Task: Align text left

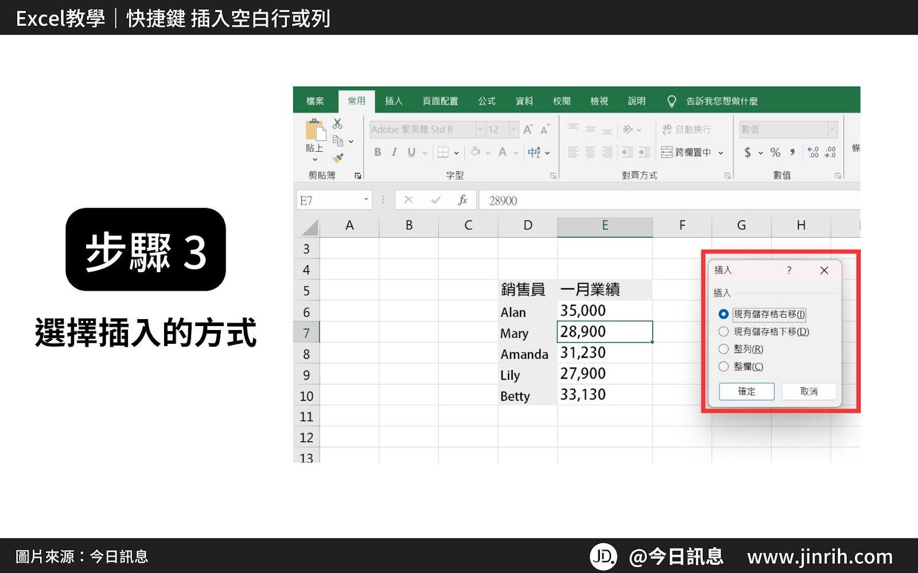Action: click(573, 152)
